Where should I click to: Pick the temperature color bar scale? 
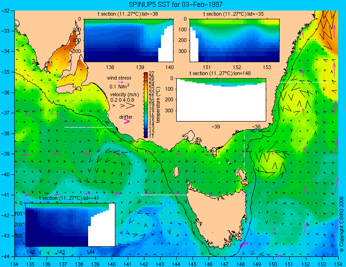(x=146, y=105)
